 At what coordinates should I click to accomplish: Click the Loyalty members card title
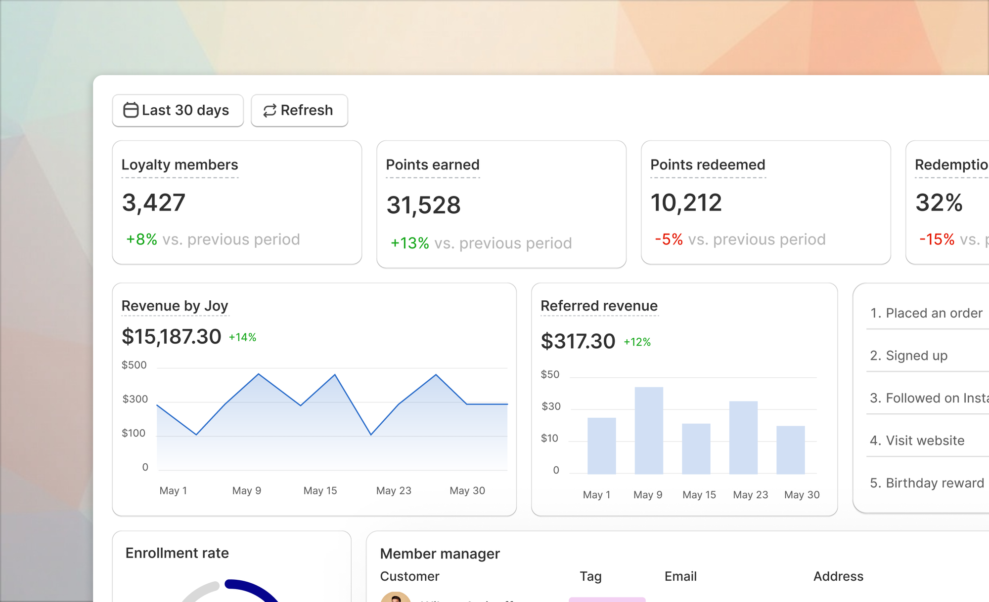180,165
